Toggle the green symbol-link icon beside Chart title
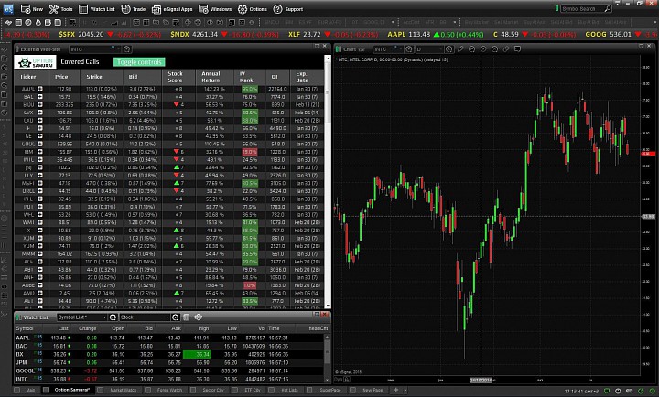Screen dimensions: 659x397 pos(338,49)
